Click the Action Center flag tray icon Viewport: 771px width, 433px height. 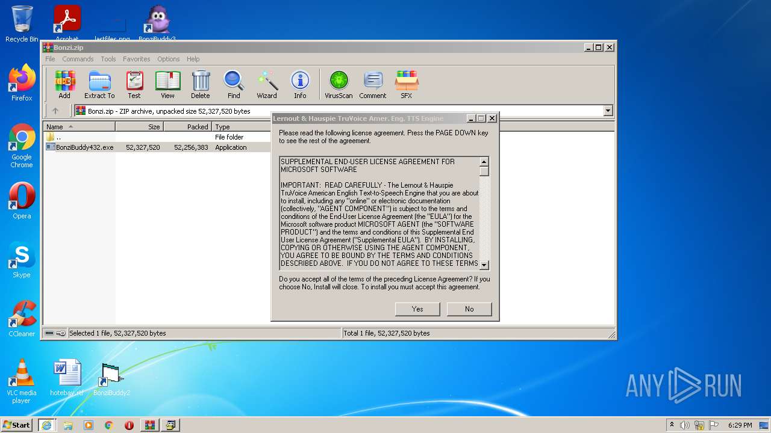coord(714,425)
